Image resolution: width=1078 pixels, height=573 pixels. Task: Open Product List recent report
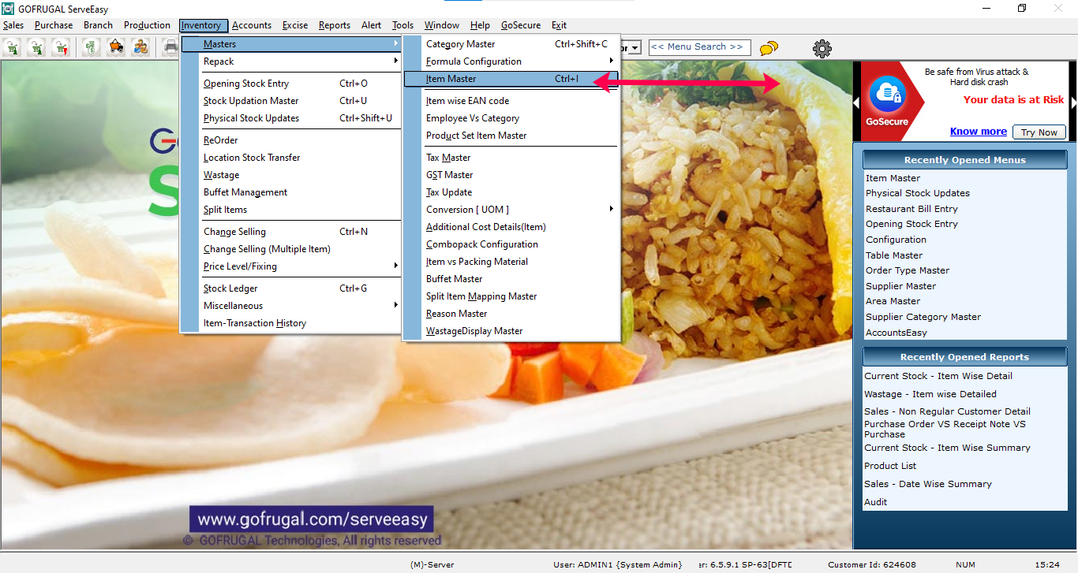[890, 466]
